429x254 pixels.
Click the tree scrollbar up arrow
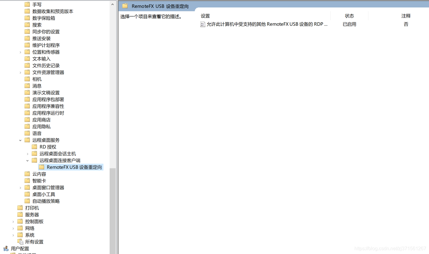tap(113, 4)
